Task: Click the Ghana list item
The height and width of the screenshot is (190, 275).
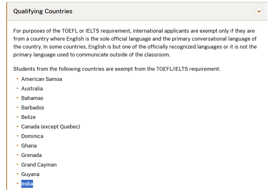Action: [29, 146]
